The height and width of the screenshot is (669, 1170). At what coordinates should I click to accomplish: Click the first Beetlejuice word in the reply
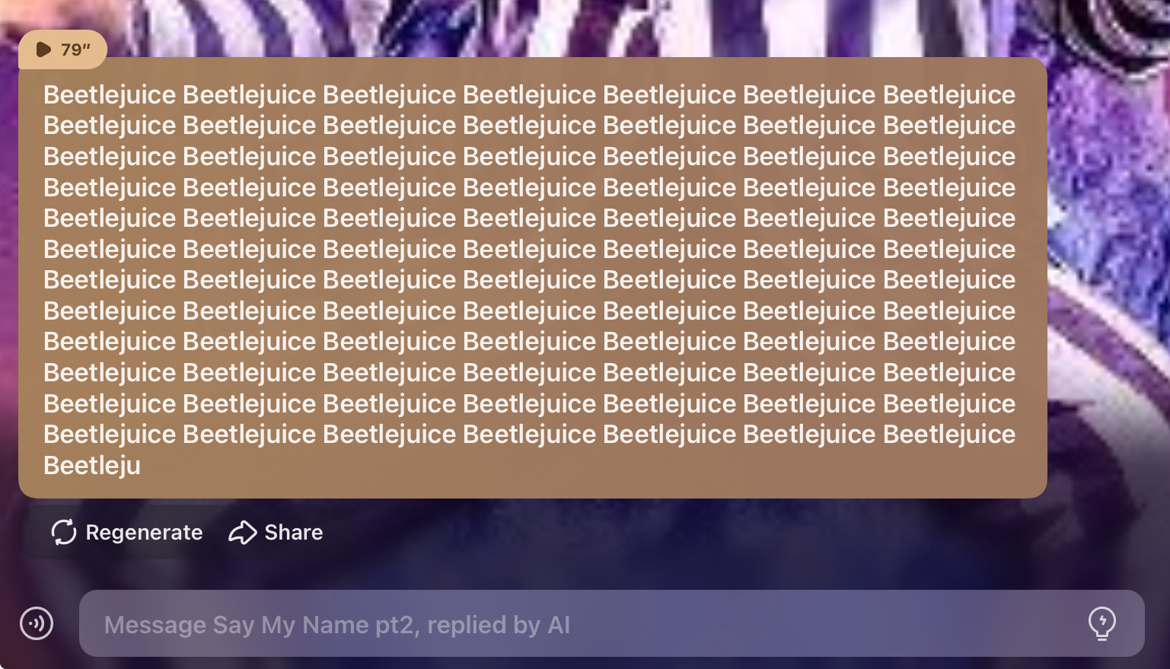tap(110, 95)
